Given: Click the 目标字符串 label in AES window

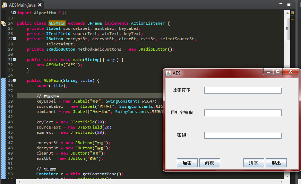Looking at the screenshot, I should (182, 112).
